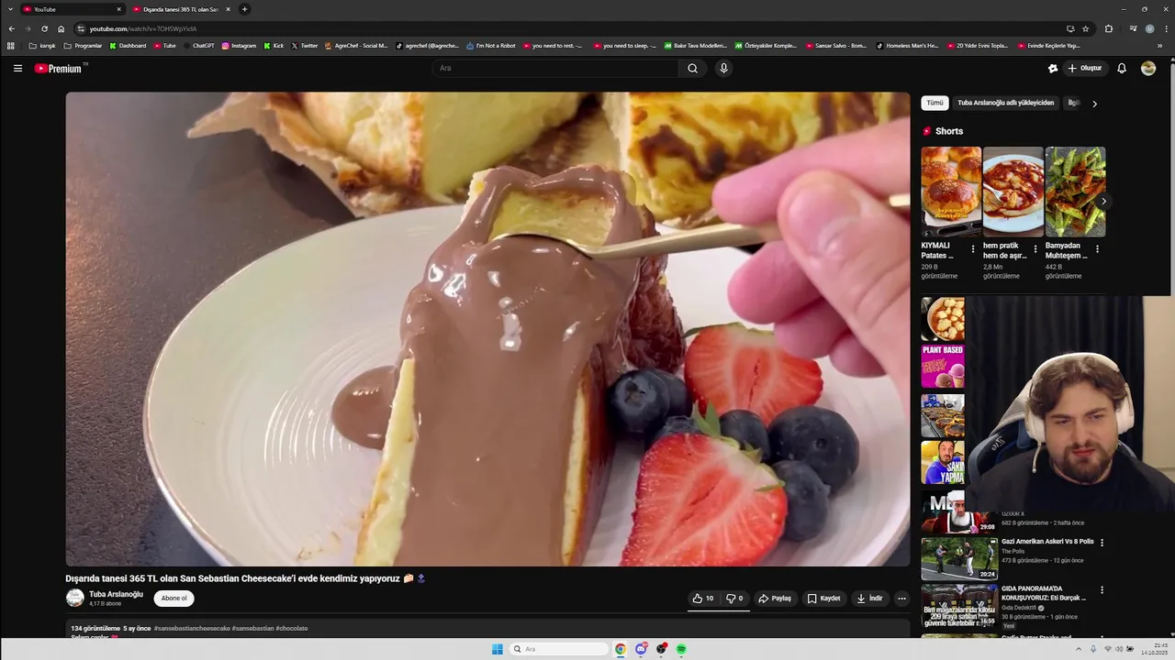Open GIDA PANORAMA'DA KONUŞUYORUZ video title
The height and width of the screenshot is (660, 1175).
pos(1044,593)
